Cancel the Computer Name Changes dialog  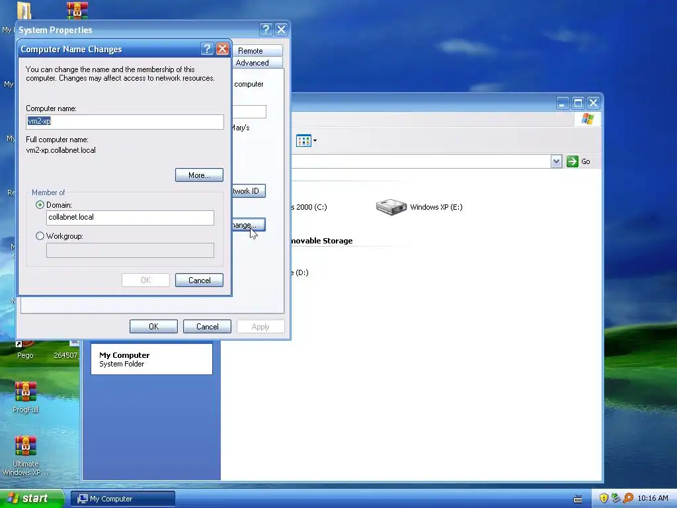click(x=199, y=280)
